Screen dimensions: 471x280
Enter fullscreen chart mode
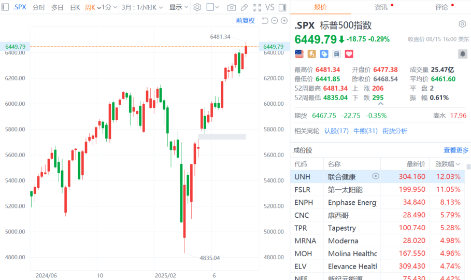pos(256,7)
